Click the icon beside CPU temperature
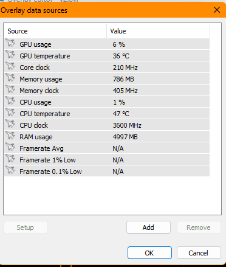 coord(10,113)
